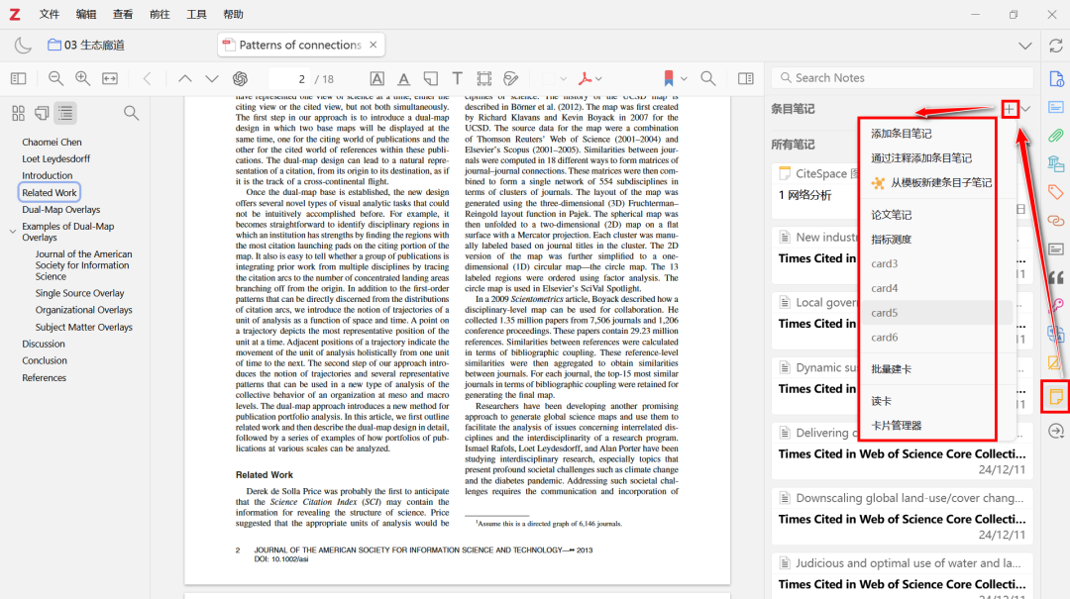Open the bookmark color dropdown arrow
The height and width of the screenshot is (599, 1070).
tap(686, 78)
